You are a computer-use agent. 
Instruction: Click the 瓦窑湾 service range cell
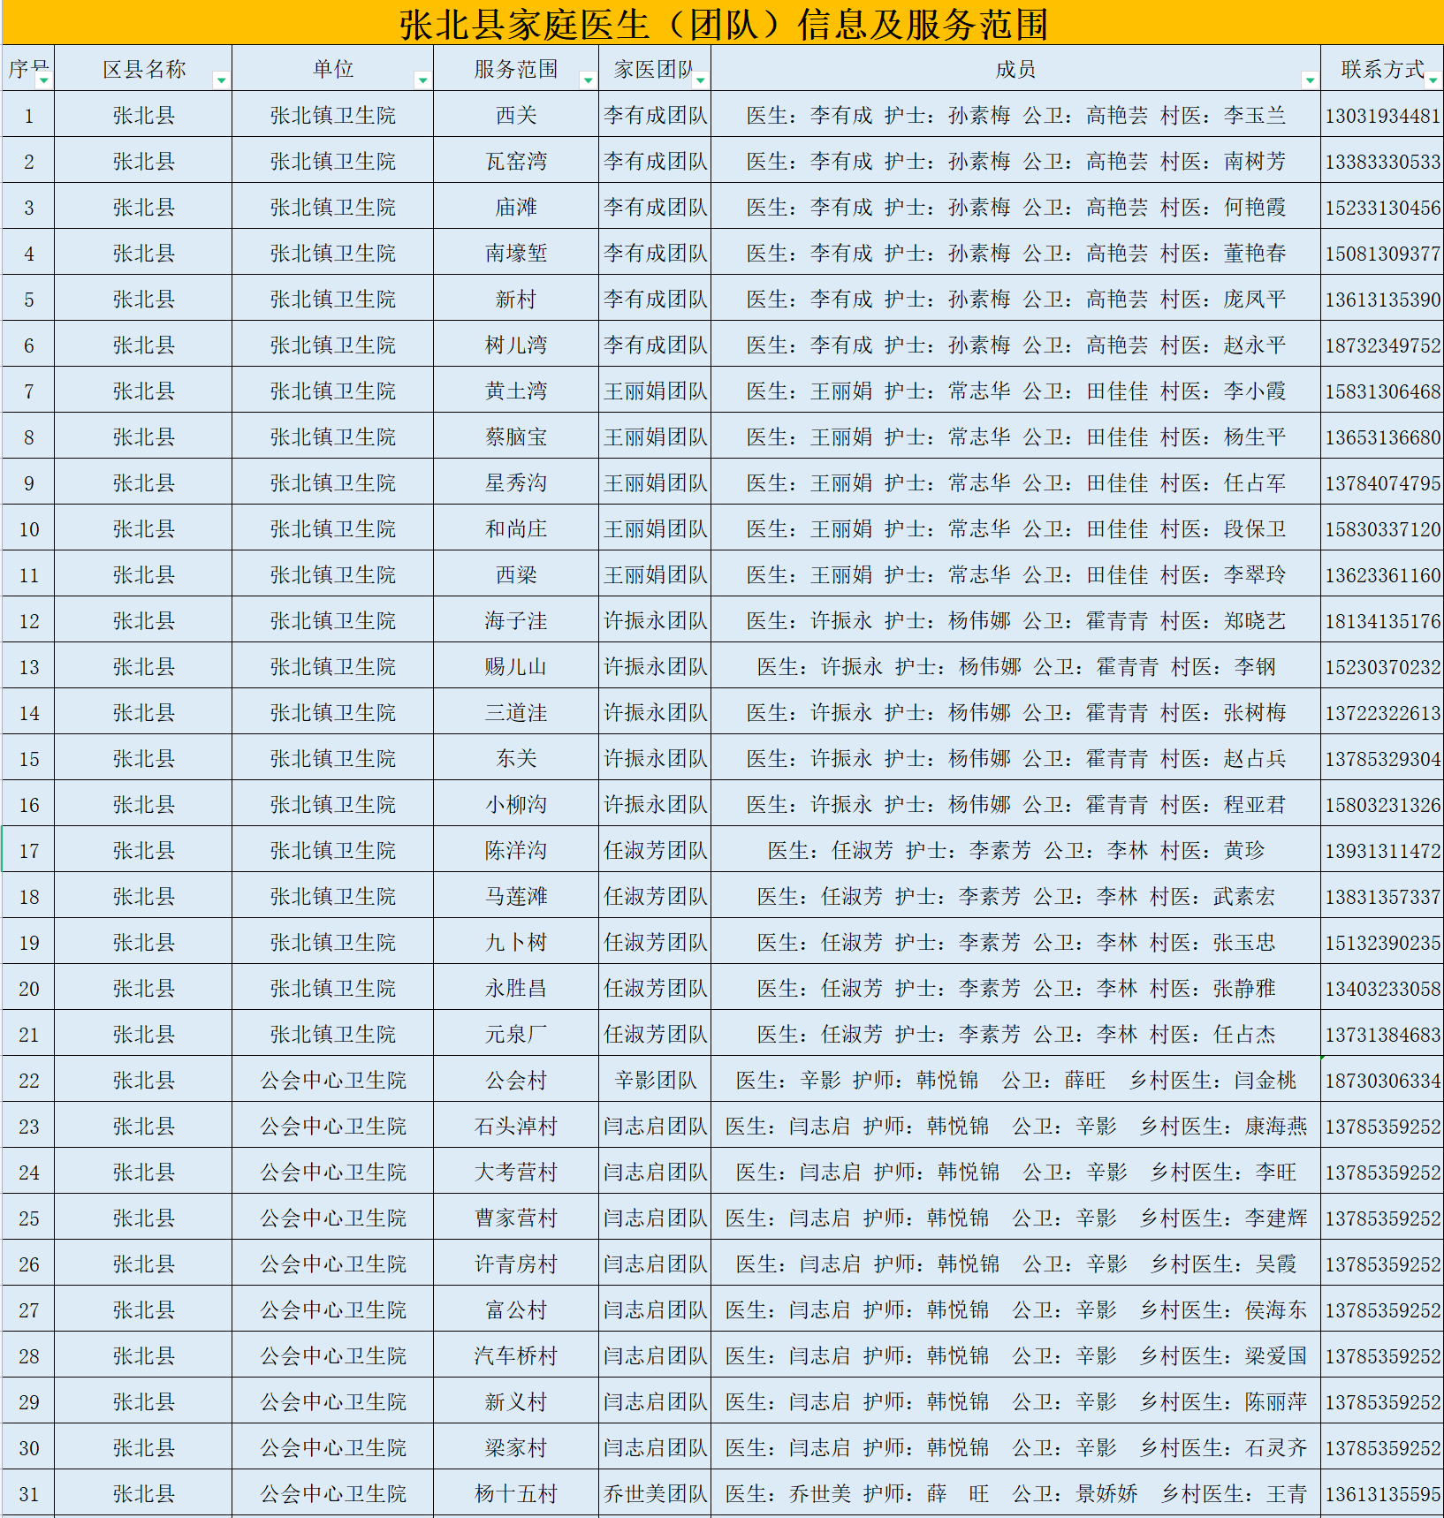tap(516, 162)
